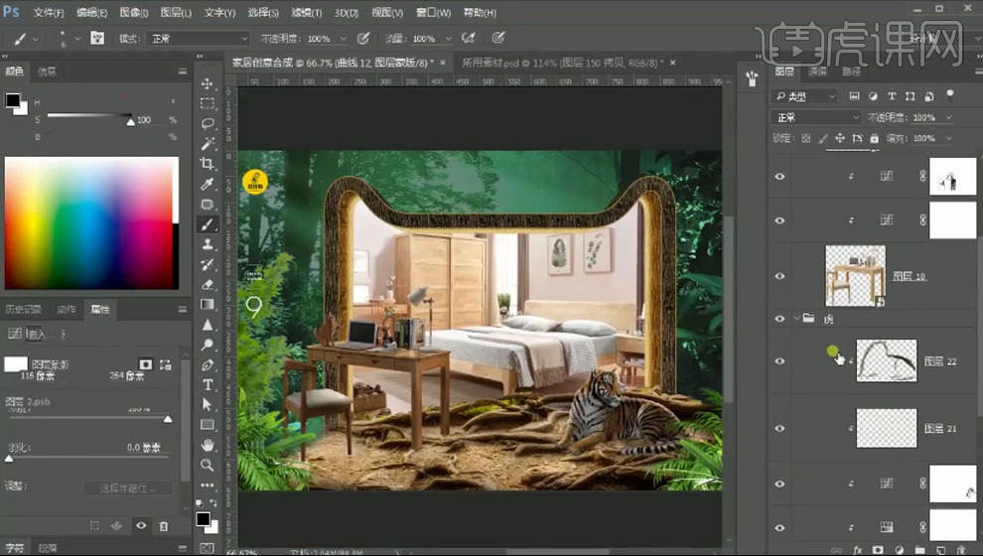This screenshot has width=983, height=556.
Task: Click the 选择并遮住 button in Properties
Action: click(x=128, y=487)
